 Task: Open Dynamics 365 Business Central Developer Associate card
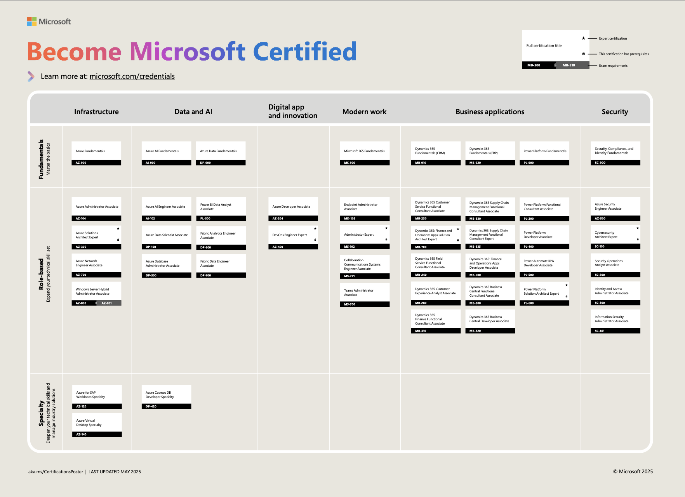[490, 321]
